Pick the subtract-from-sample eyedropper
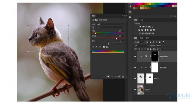 [100, 47]
